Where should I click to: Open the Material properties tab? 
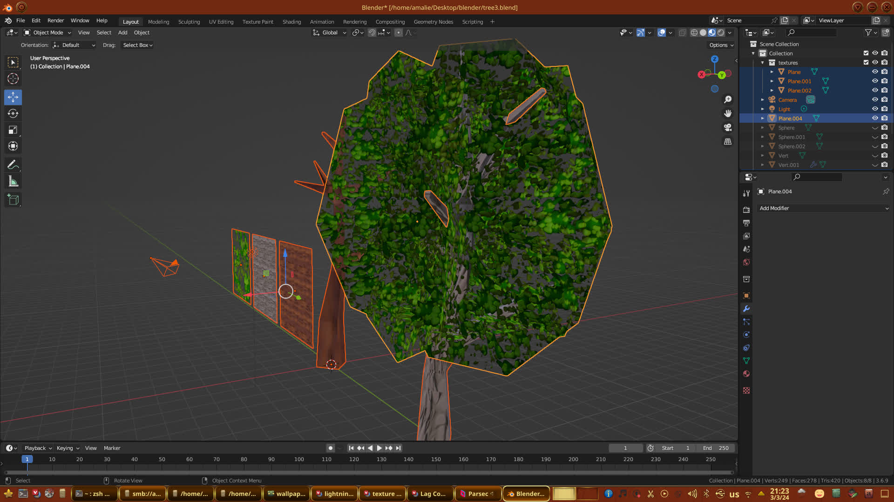[746, 374]
